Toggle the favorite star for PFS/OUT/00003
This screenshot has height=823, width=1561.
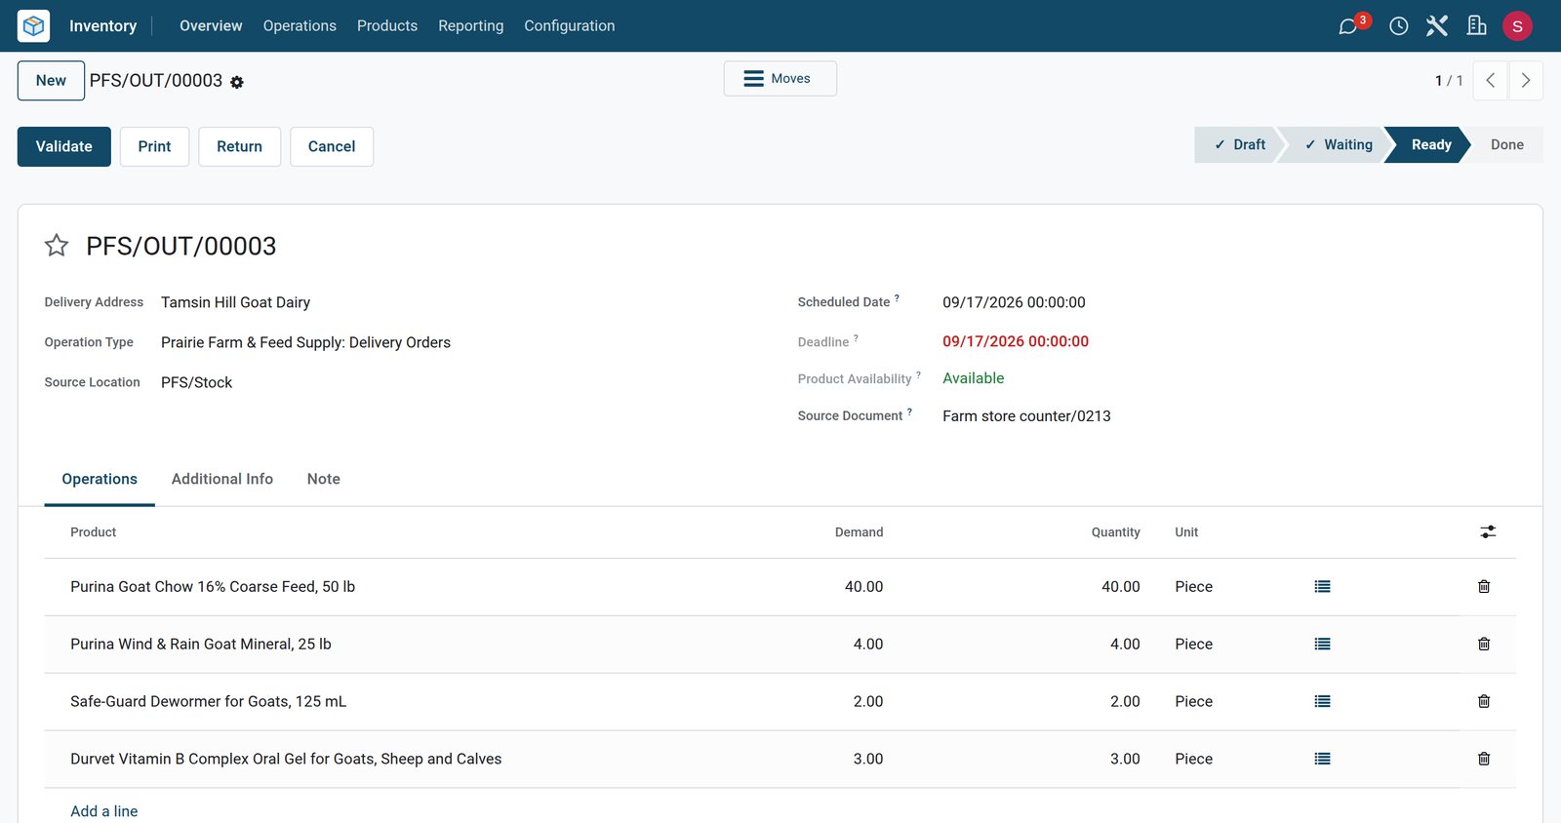click(57, 246)
